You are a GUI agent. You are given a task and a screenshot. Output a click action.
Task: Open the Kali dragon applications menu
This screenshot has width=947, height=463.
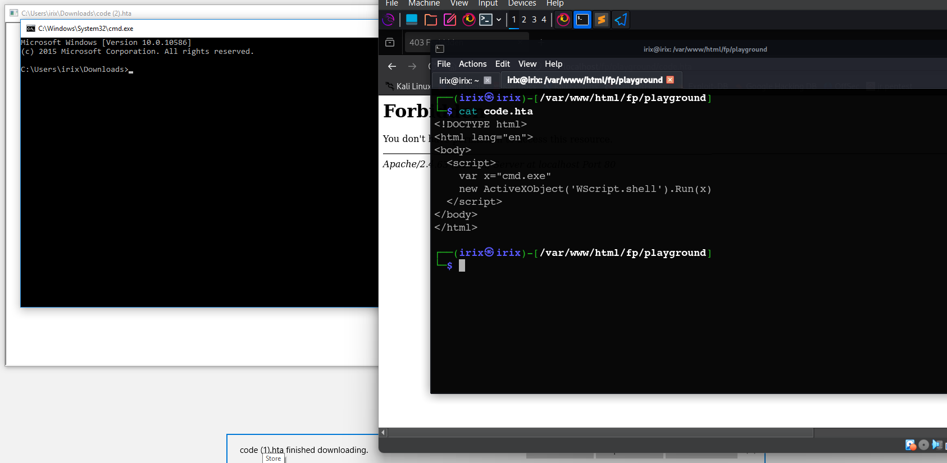point(388,20)
